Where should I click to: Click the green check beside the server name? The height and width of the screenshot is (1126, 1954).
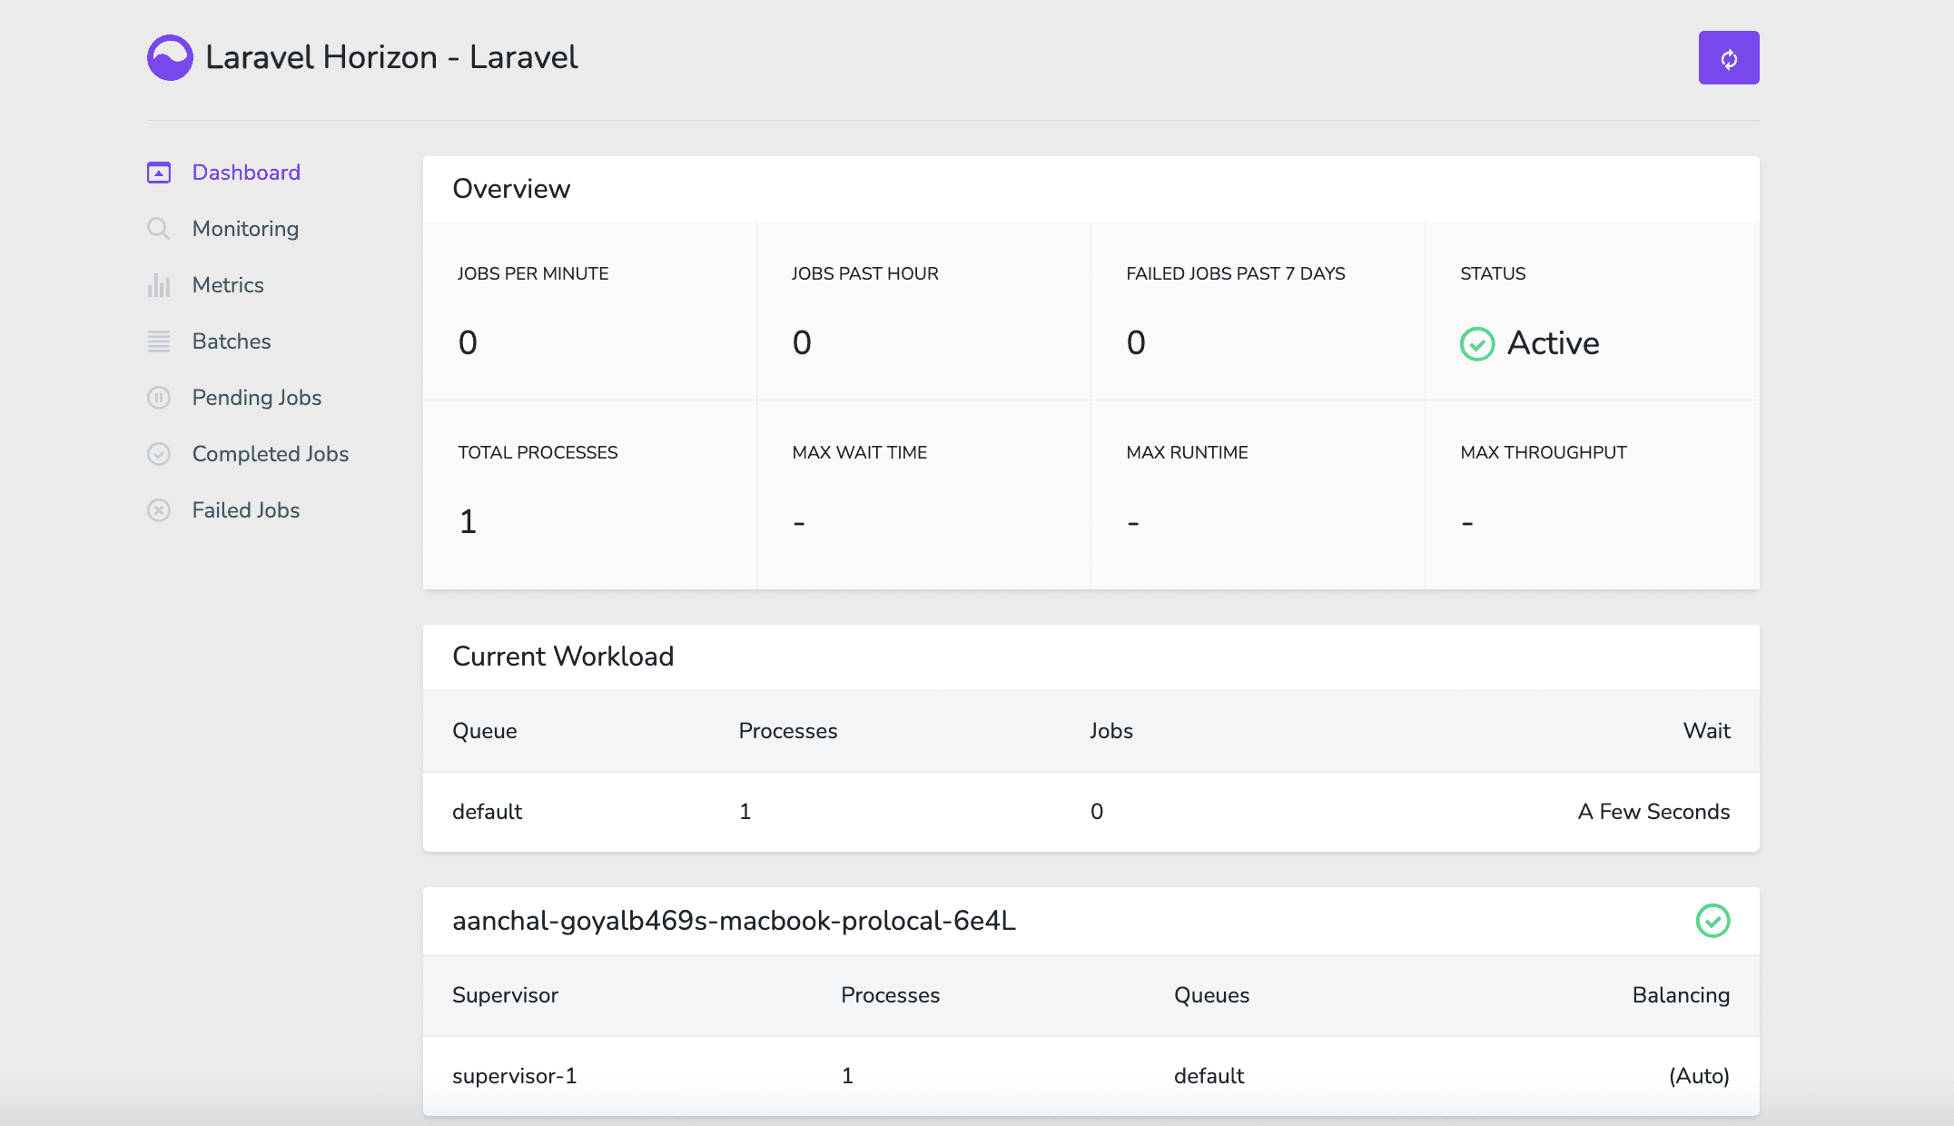point(1712,921)
